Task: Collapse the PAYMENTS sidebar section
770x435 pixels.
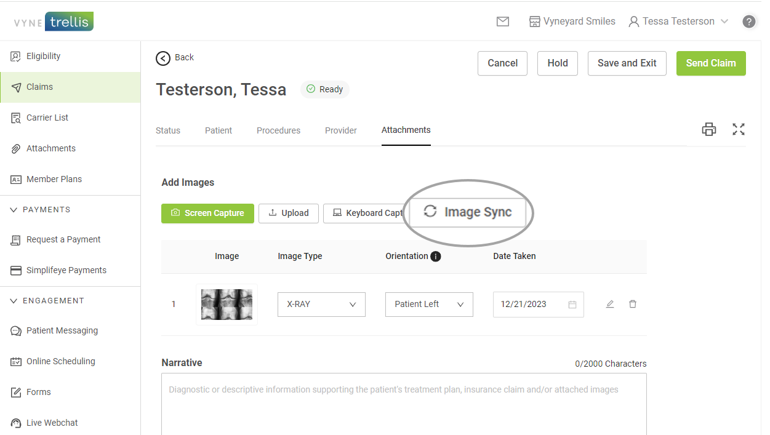Action: pyautogui.click(x=14, y=210)
